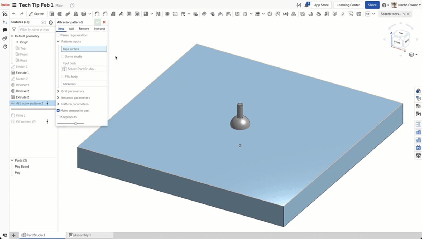Screen dimensions: 422x239
Task: Uncheck Make composite part checkbox
Action: click(58, 111)
